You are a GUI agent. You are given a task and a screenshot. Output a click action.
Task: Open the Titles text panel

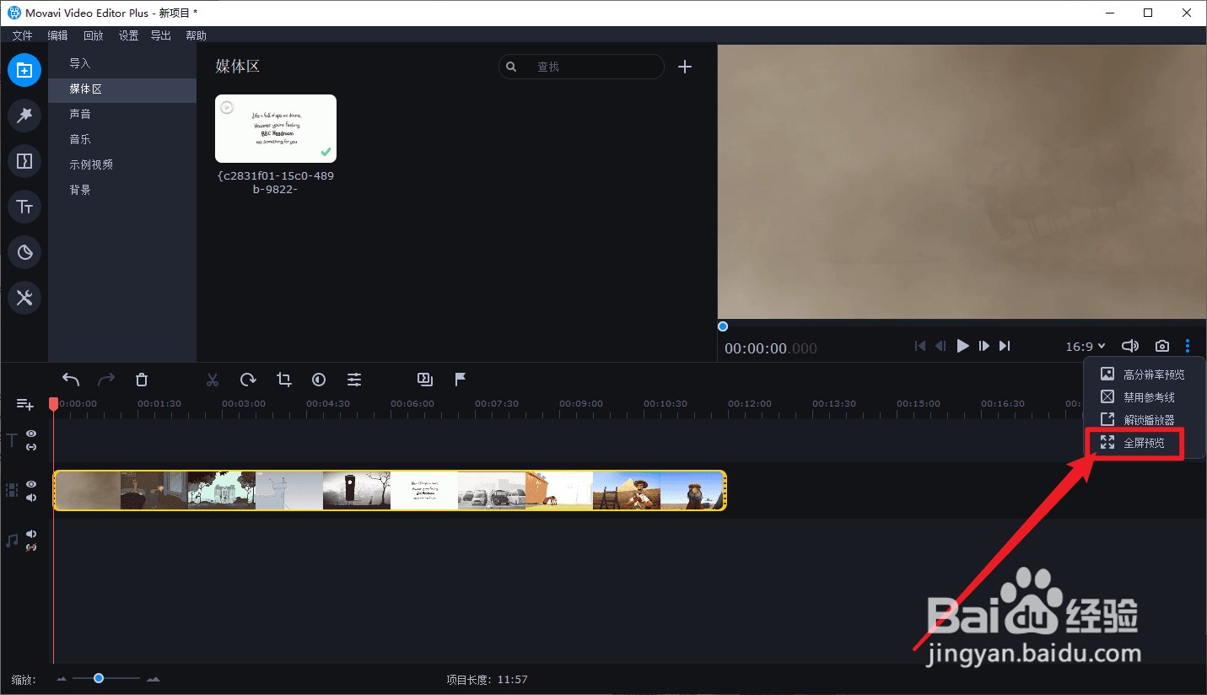24,207
